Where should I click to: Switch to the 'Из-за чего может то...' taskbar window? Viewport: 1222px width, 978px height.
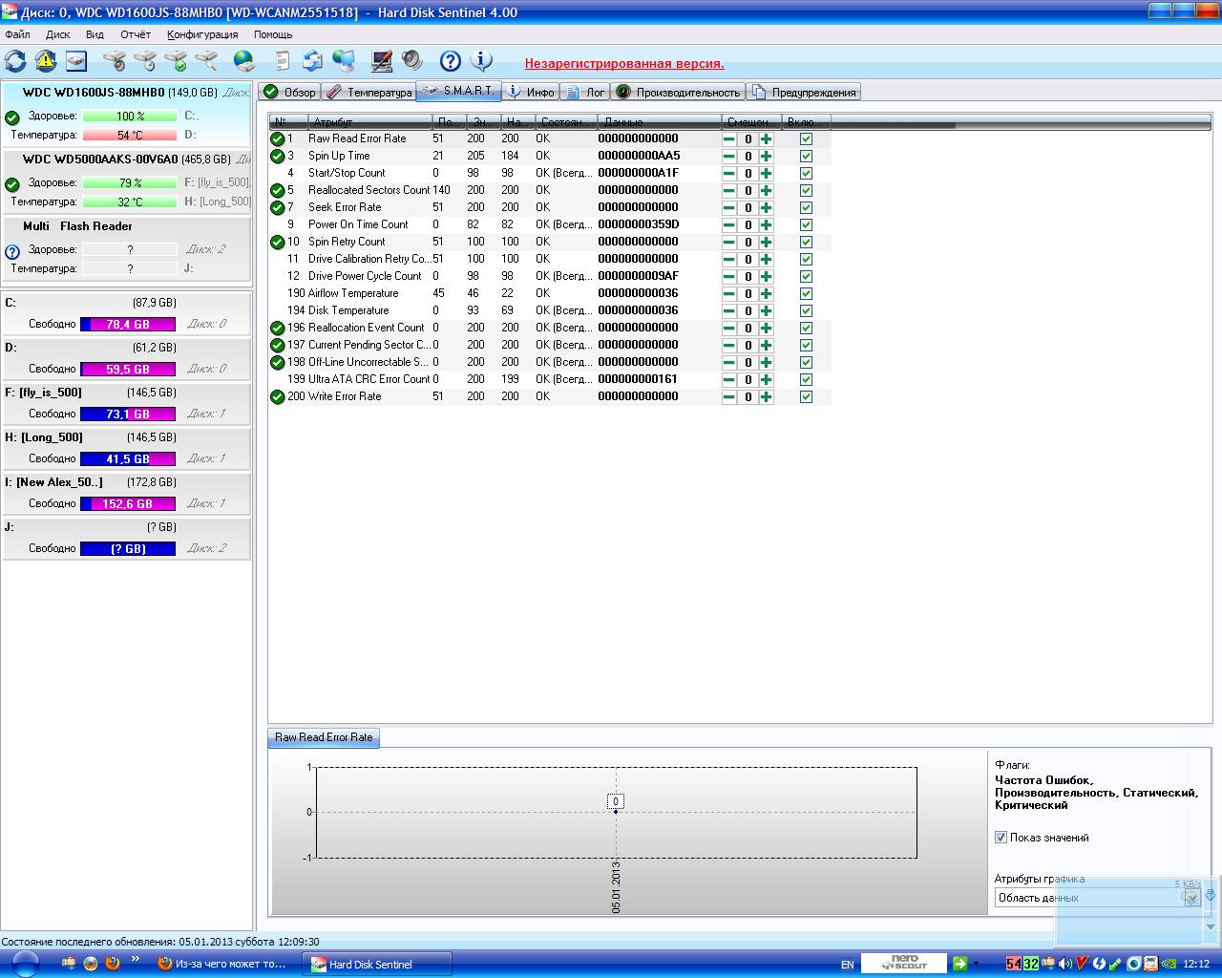(223, 964)
